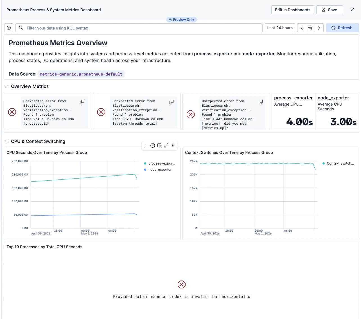
Task: Click the 250,000.00 axis label
Action: (20, 161)
